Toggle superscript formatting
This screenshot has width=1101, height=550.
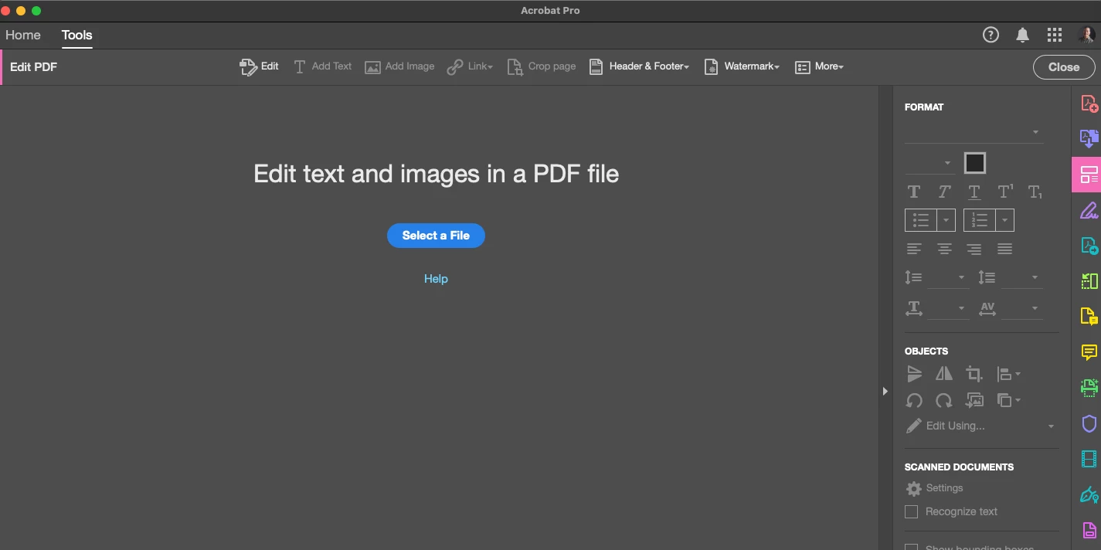[1005, 192]
